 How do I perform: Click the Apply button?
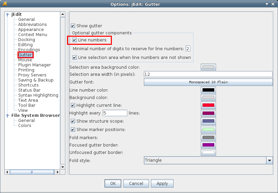pyautogui.click(x=162, y=184)
